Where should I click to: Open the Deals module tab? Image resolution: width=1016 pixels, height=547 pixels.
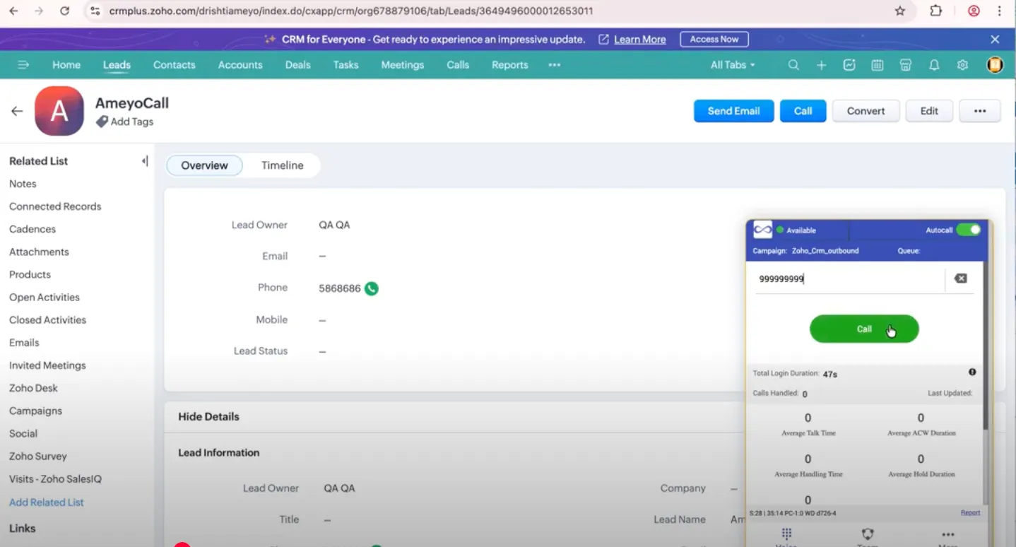point(297,65)
